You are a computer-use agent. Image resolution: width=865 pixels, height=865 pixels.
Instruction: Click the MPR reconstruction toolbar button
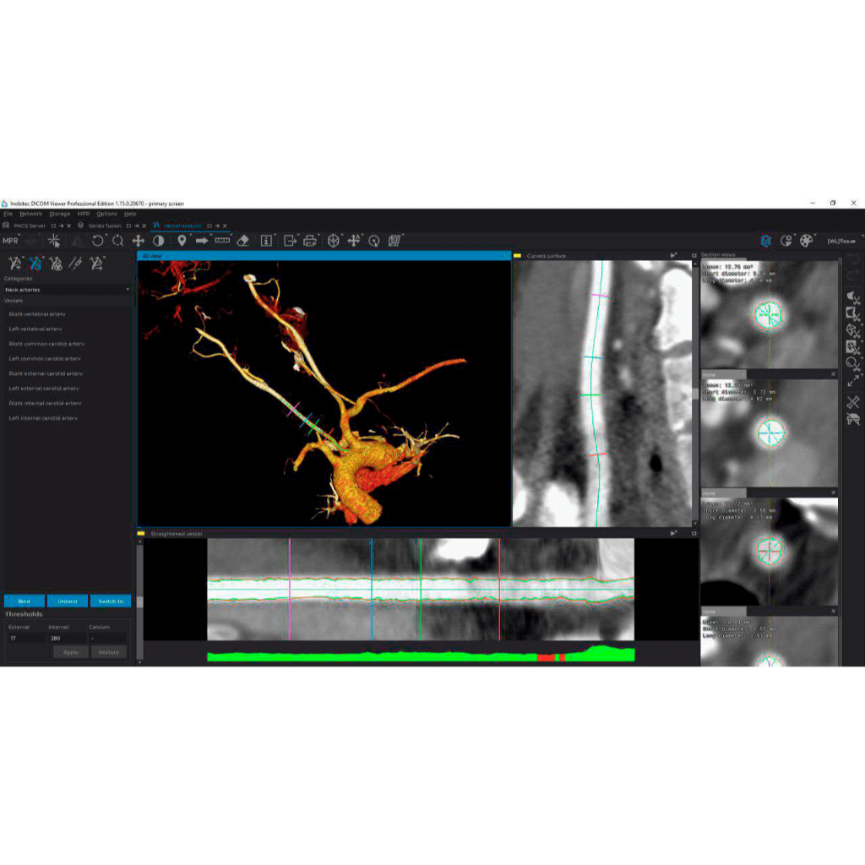[x=10, y=241]
